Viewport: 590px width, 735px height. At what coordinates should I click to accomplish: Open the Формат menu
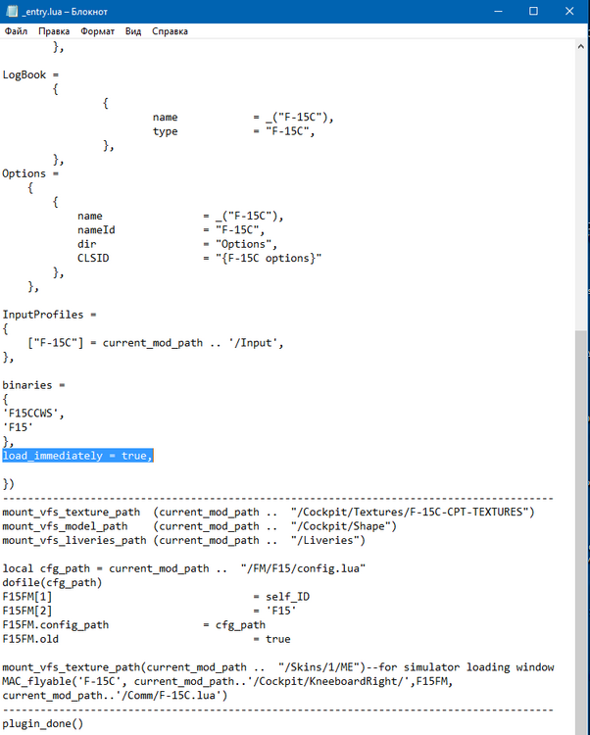click(97, 31)
